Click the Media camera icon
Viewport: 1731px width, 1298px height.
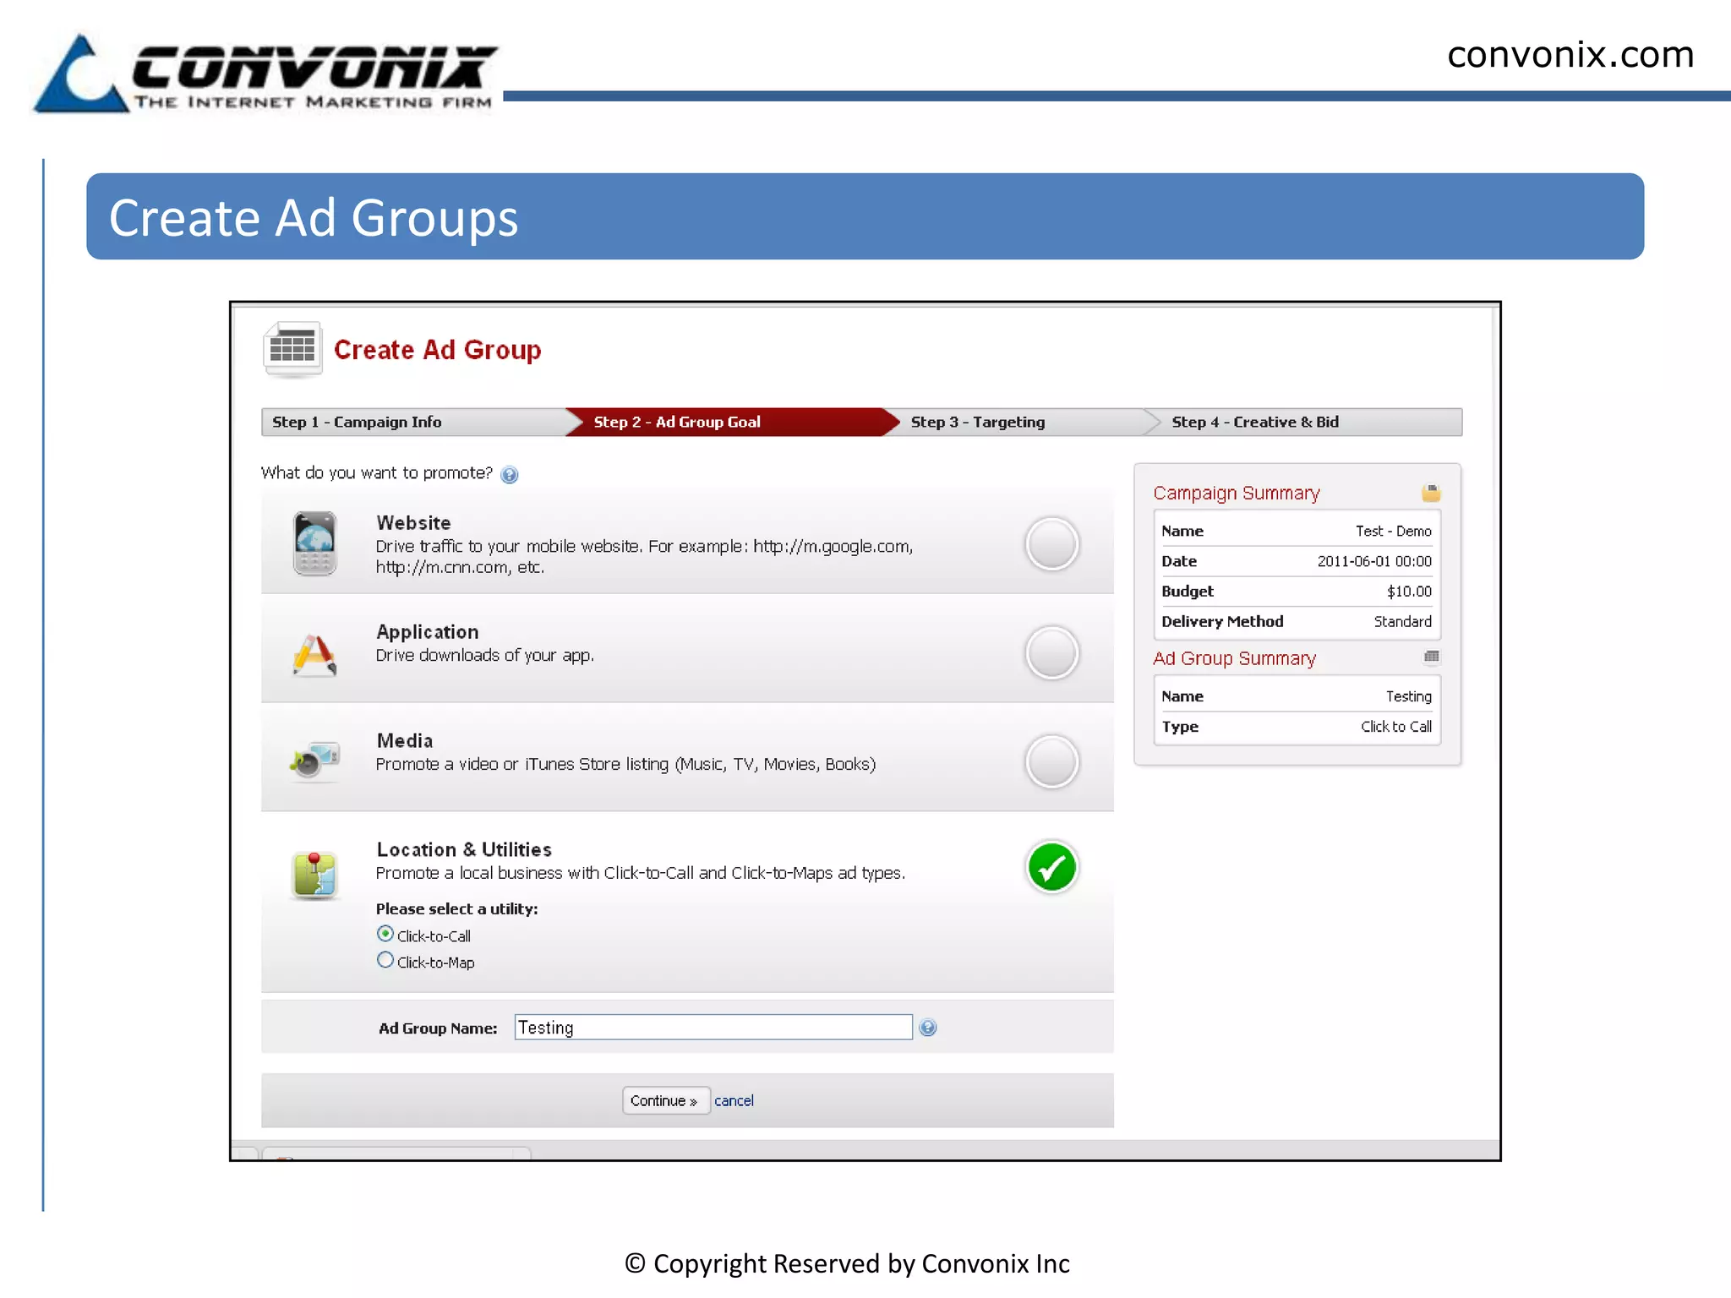[x=315, y=760]
